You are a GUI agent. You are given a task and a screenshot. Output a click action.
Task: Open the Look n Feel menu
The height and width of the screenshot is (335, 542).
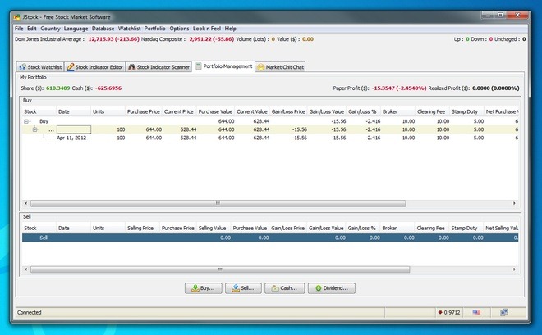coord(207,29)
